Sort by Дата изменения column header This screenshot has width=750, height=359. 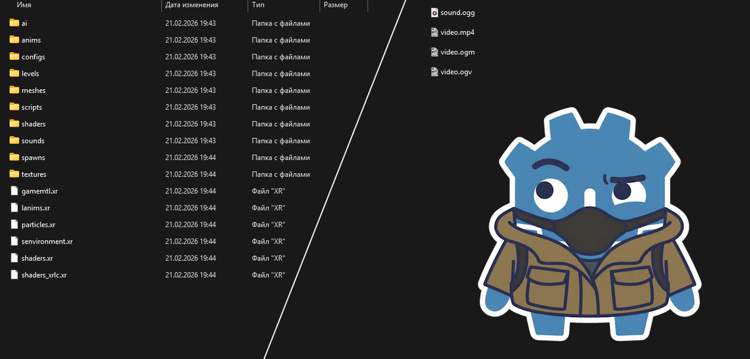pos(192,5)
